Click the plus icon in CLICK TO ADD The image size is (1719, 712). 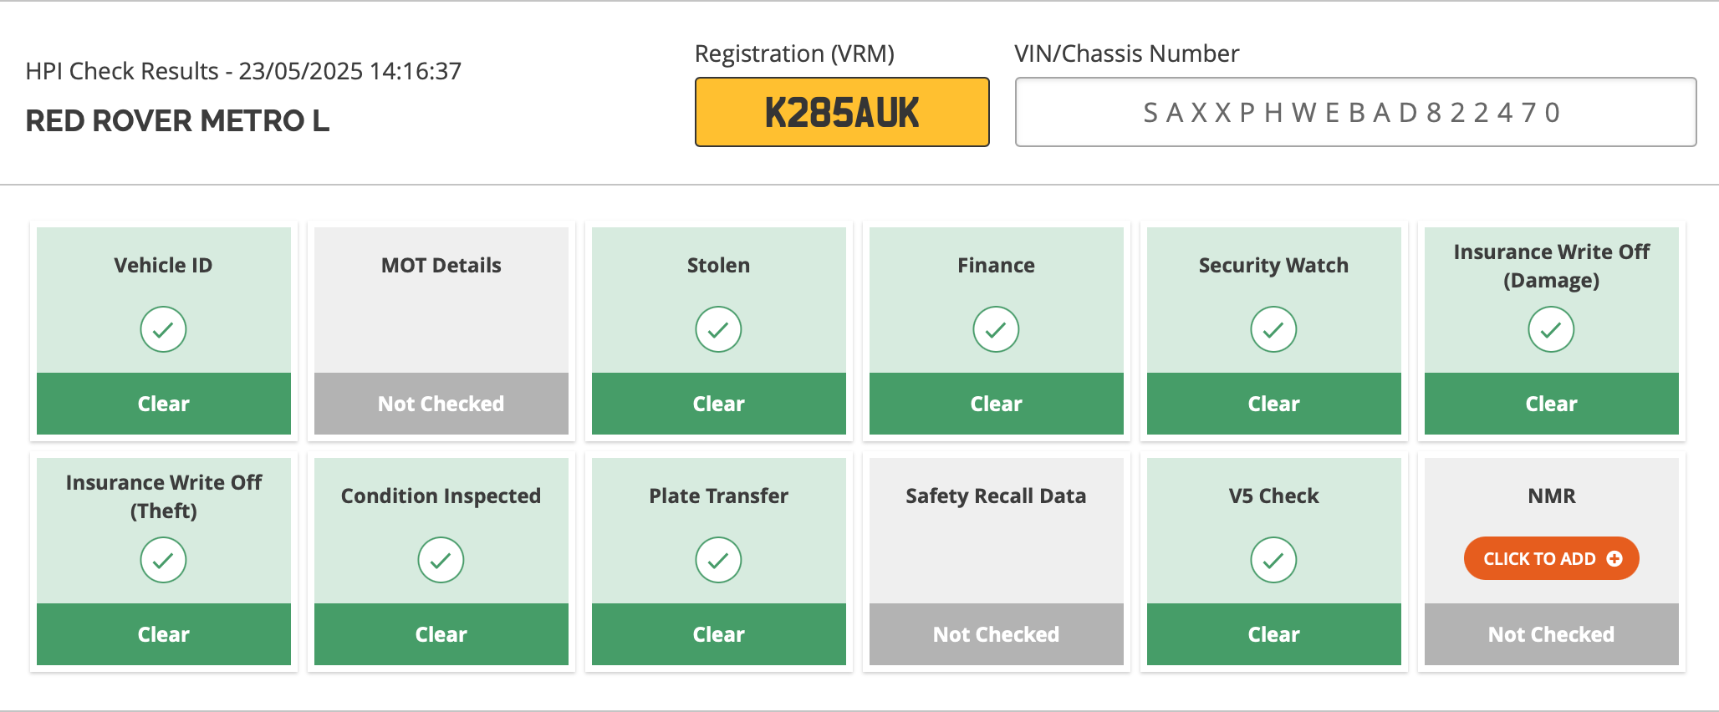point(1614,558)
